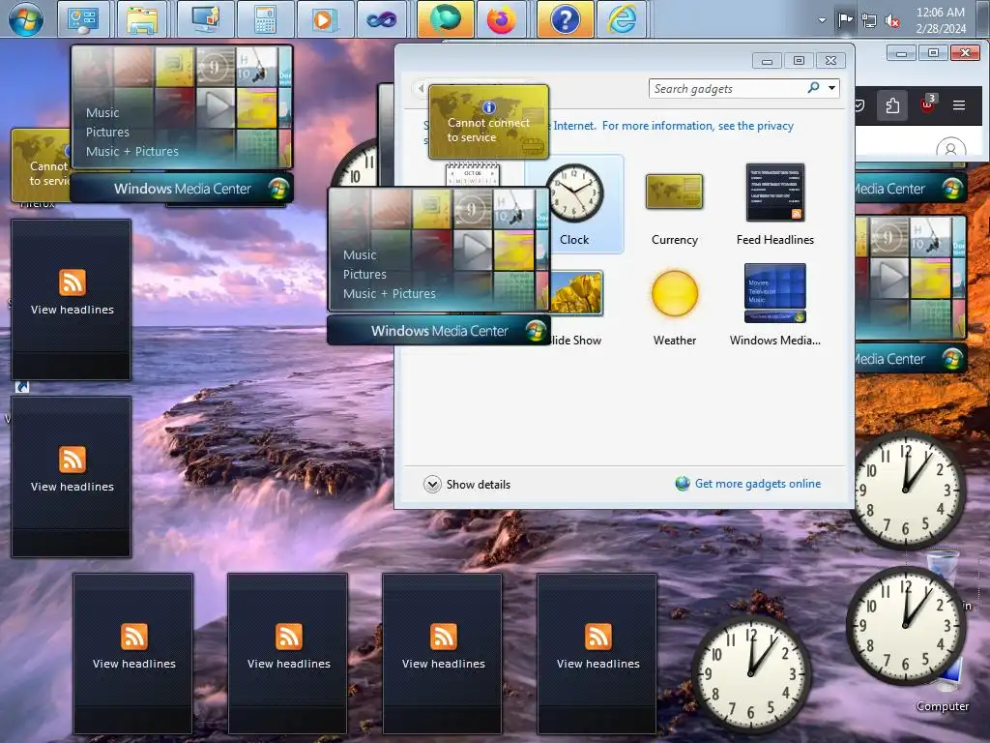Open the network status tray icon
Viewport: 990px width, 743px height.
[869, 20]
